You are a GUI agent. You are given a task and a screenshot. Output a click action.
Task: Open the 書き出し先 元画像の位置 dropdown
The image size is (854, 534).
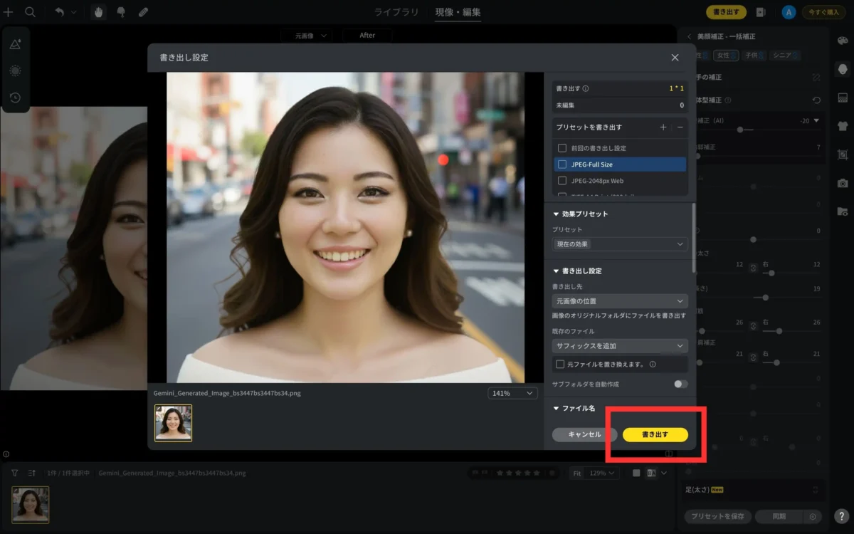point(620,301)
